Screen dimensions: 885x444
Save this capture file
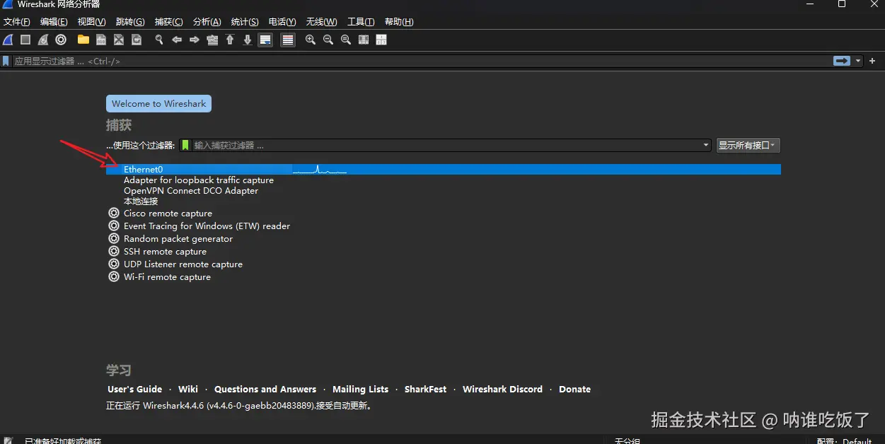(x=101, y=40)
